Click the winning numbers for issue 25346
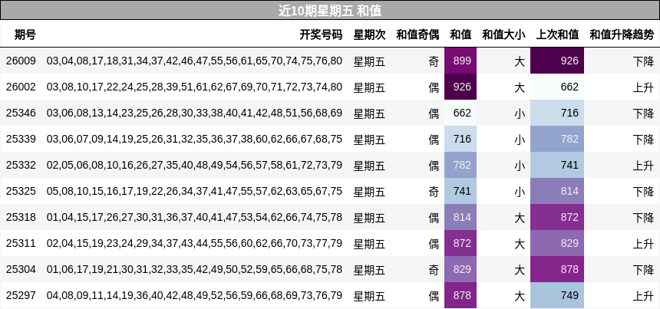 coord(194,113)
